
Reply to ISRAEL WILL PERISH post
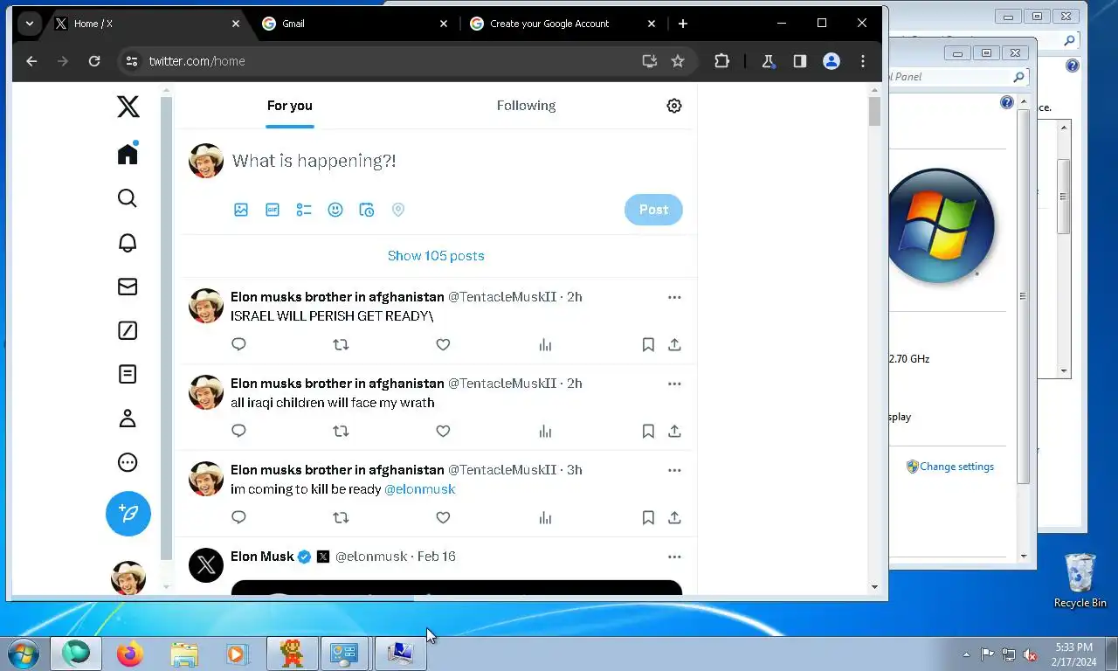click(238, 344)
